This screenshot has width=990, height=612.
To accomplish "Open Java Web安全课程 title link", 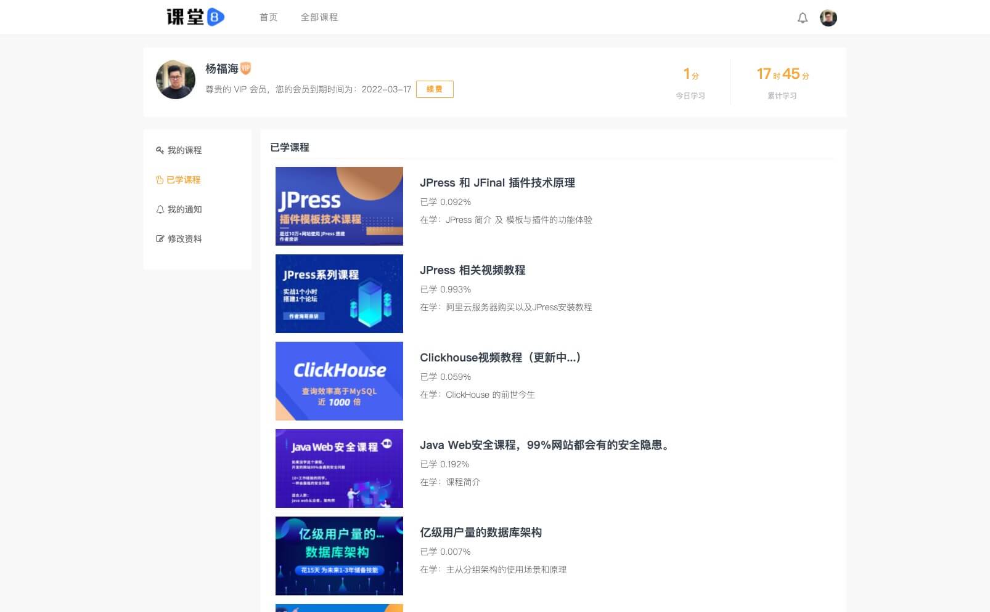I will click(x=545, y=445).
